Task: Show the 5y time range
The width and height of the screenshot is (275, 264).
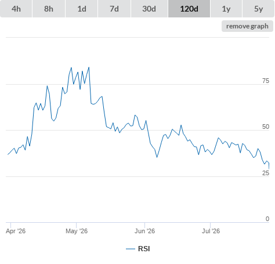Action: click(258, 9)
